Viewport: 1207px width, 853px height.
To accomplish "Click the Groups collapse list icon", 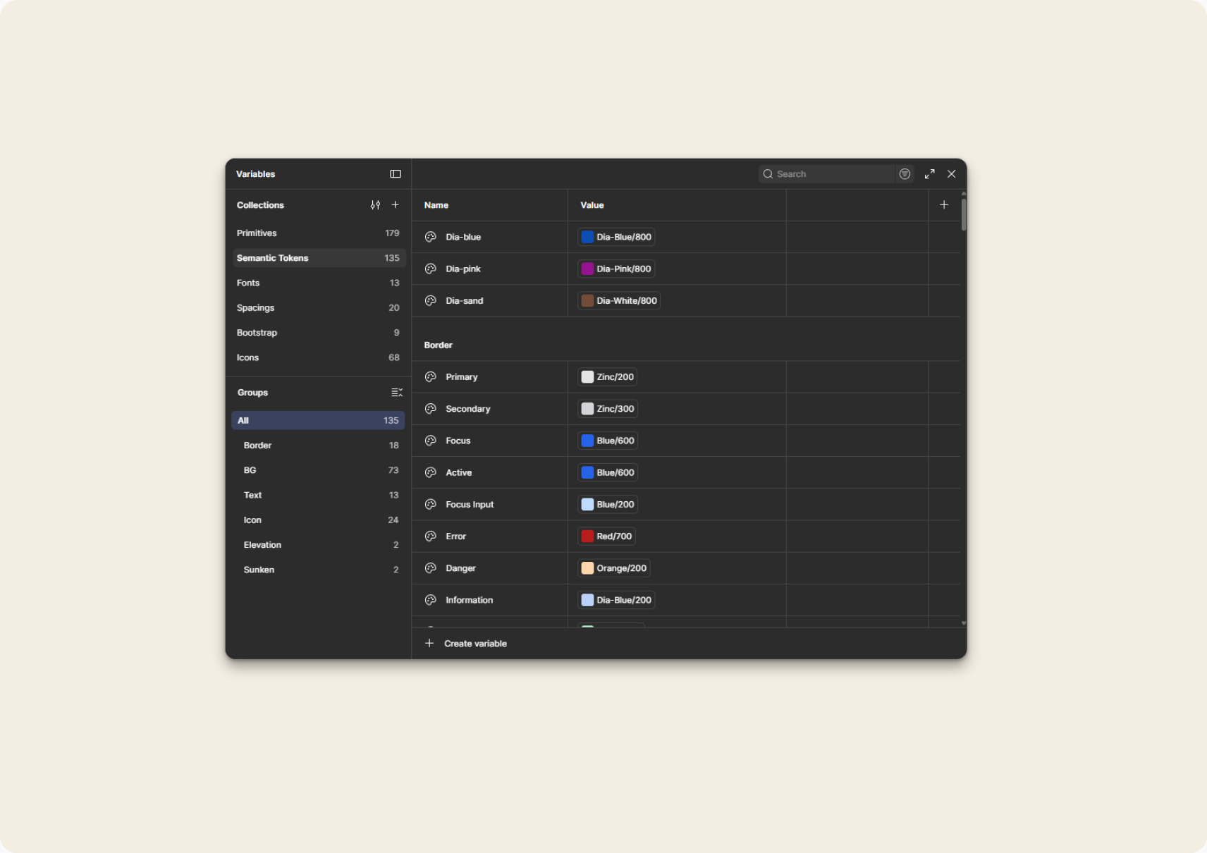I will tap(397, 393).
